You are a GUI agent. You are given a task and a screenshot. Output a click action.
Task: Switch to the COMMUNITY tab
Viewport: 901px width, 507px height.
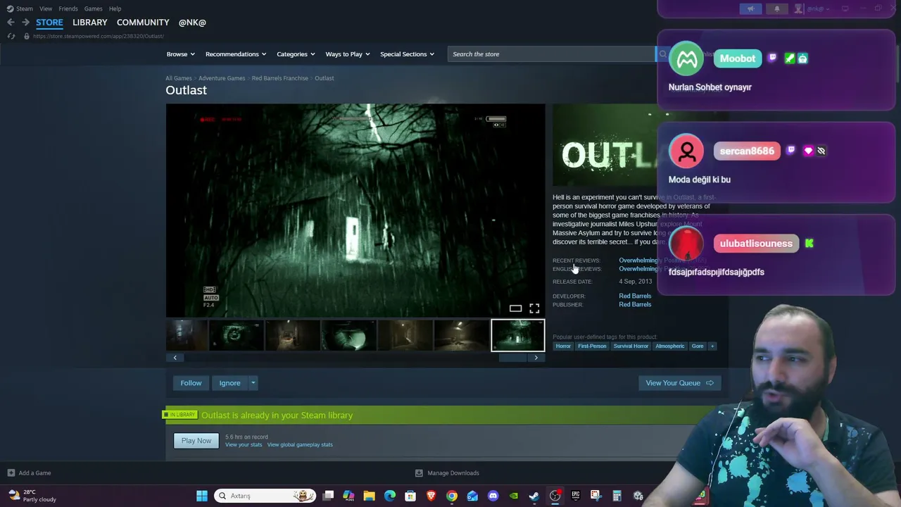click(143, 23)
